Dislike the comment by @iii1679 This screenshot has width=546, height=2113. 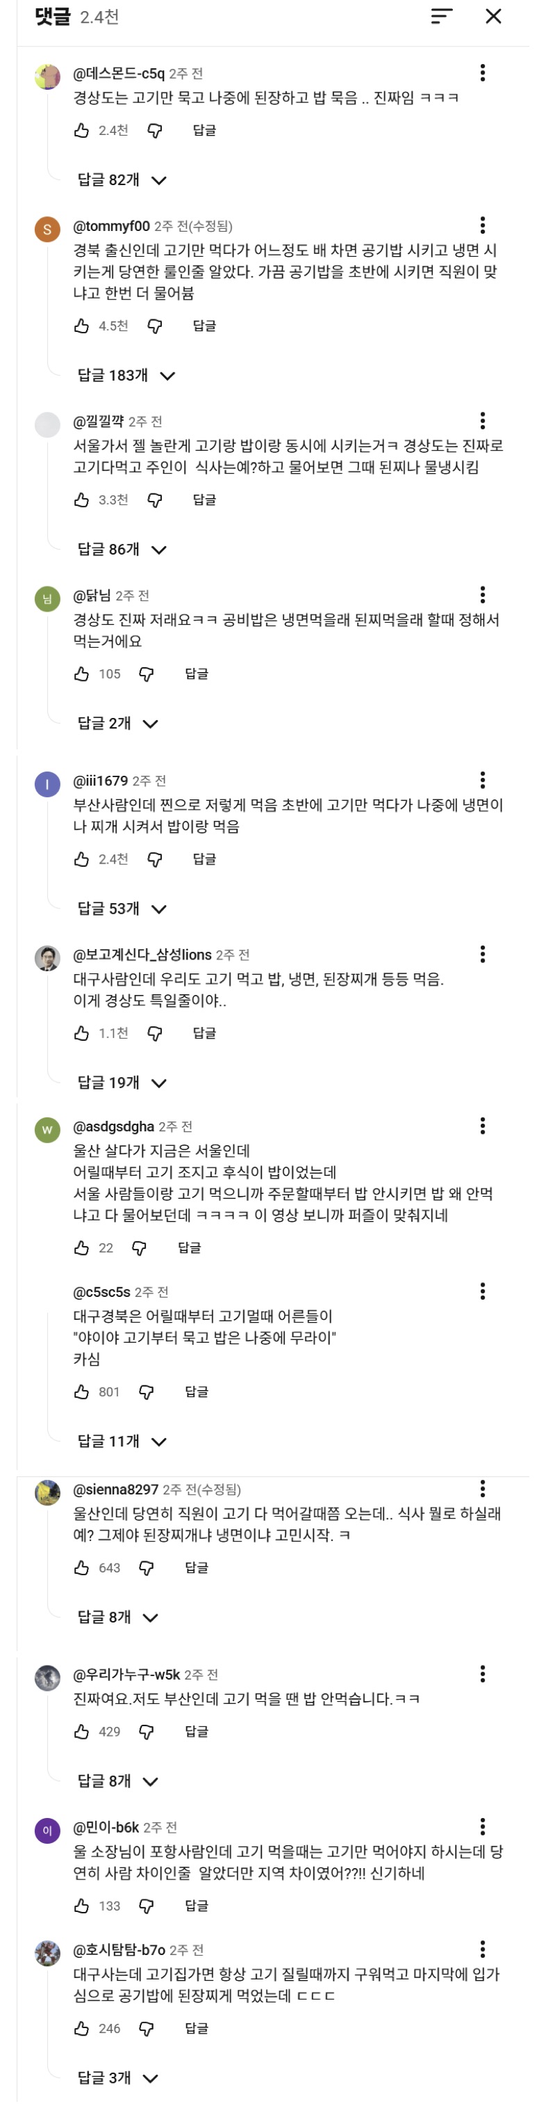pos(155,859)
